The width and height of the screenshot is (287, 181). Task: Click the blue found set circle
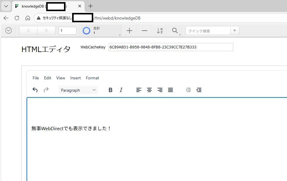(86, 31)
